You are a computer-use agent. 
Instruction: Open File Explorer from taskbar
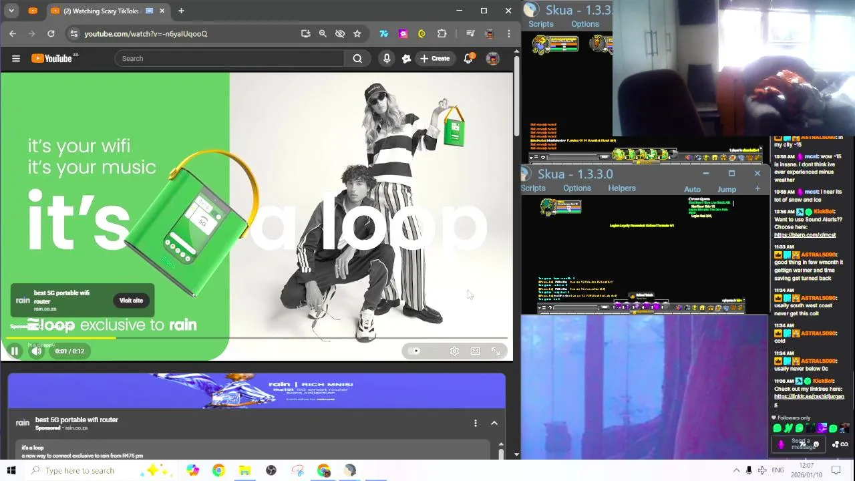244,470
